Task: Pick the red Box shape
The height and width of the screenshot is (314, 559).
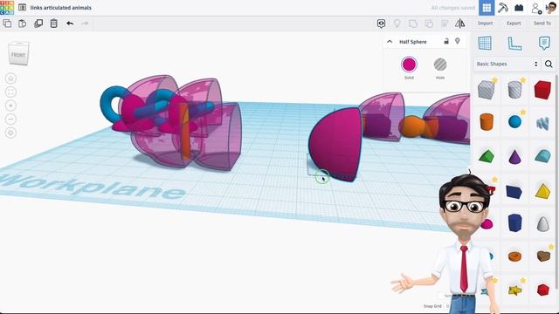Action: pos(542,89)
